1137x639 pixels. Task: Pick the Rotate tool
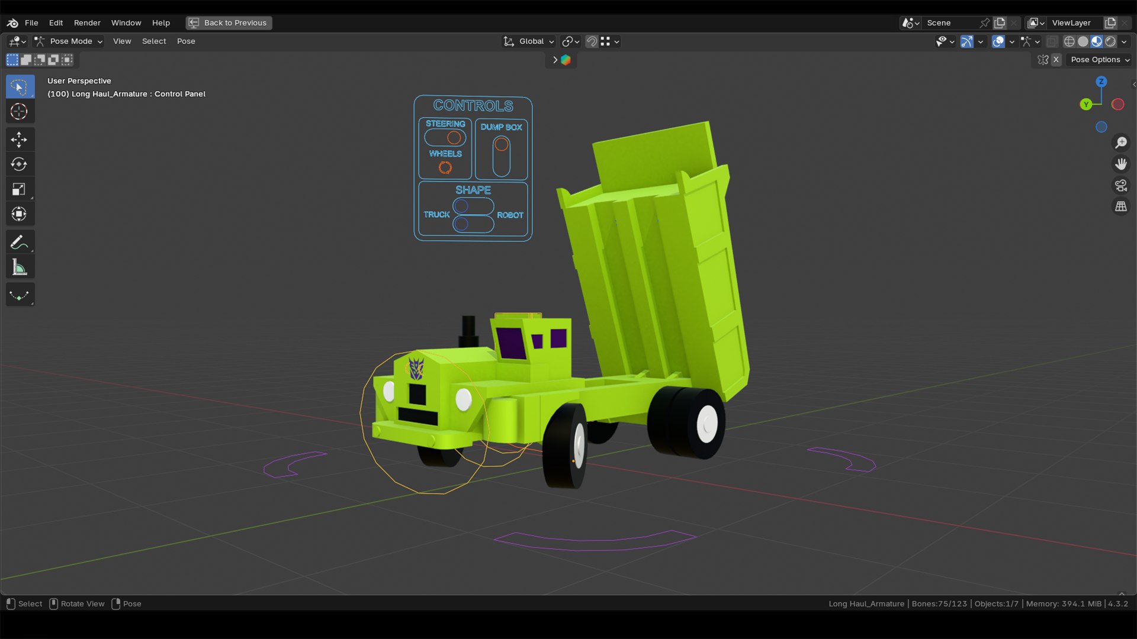click(20, 164)
